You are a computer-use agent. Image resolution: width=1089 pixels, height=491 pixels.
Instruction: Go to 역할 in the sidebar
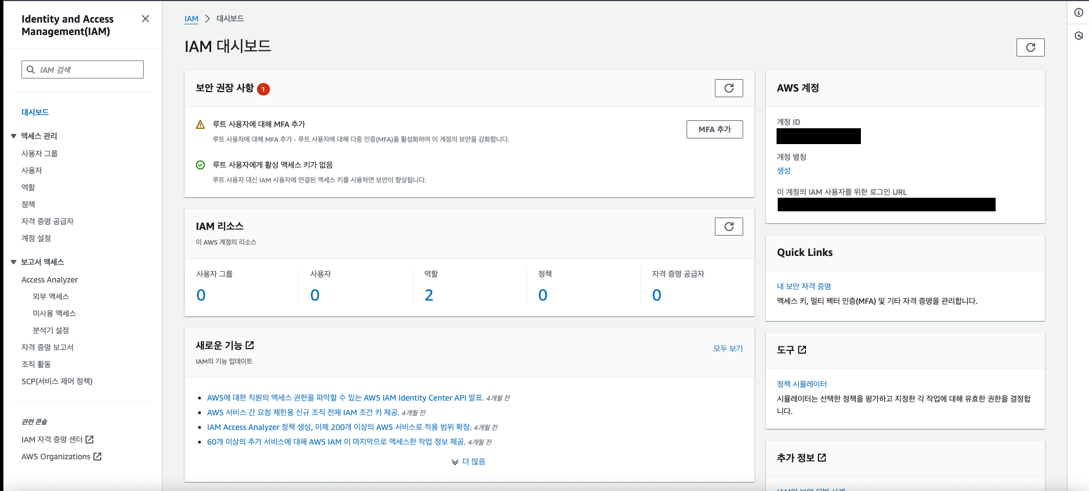point(28,187)
